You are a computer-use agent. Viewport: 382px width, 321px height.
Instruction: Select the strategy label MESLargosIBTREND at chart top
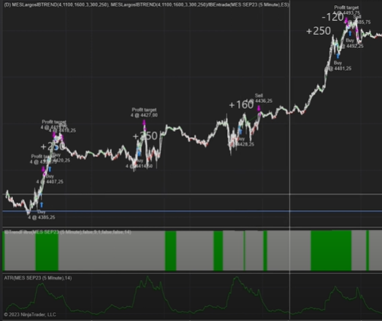(146, 4)
